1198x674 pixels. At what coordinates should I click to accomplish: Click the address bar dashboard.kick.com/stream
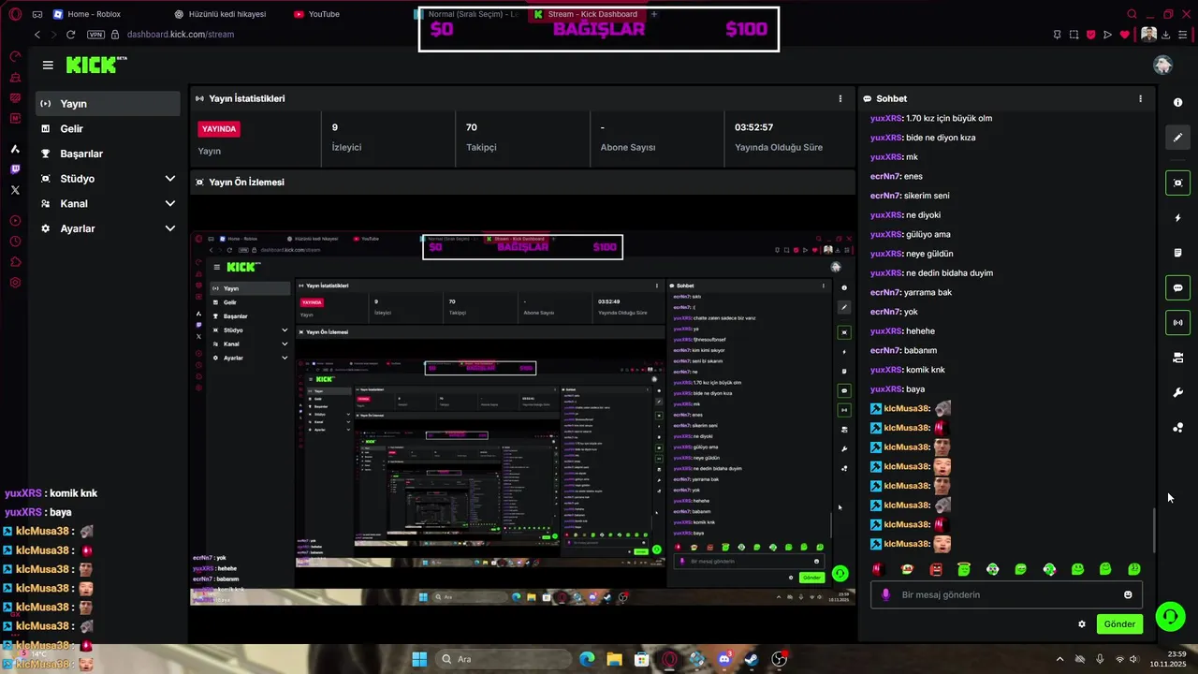pos(181,35)
